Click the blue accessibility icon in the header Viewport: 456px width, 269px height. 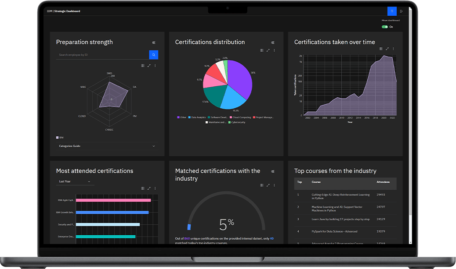(392, 11)
